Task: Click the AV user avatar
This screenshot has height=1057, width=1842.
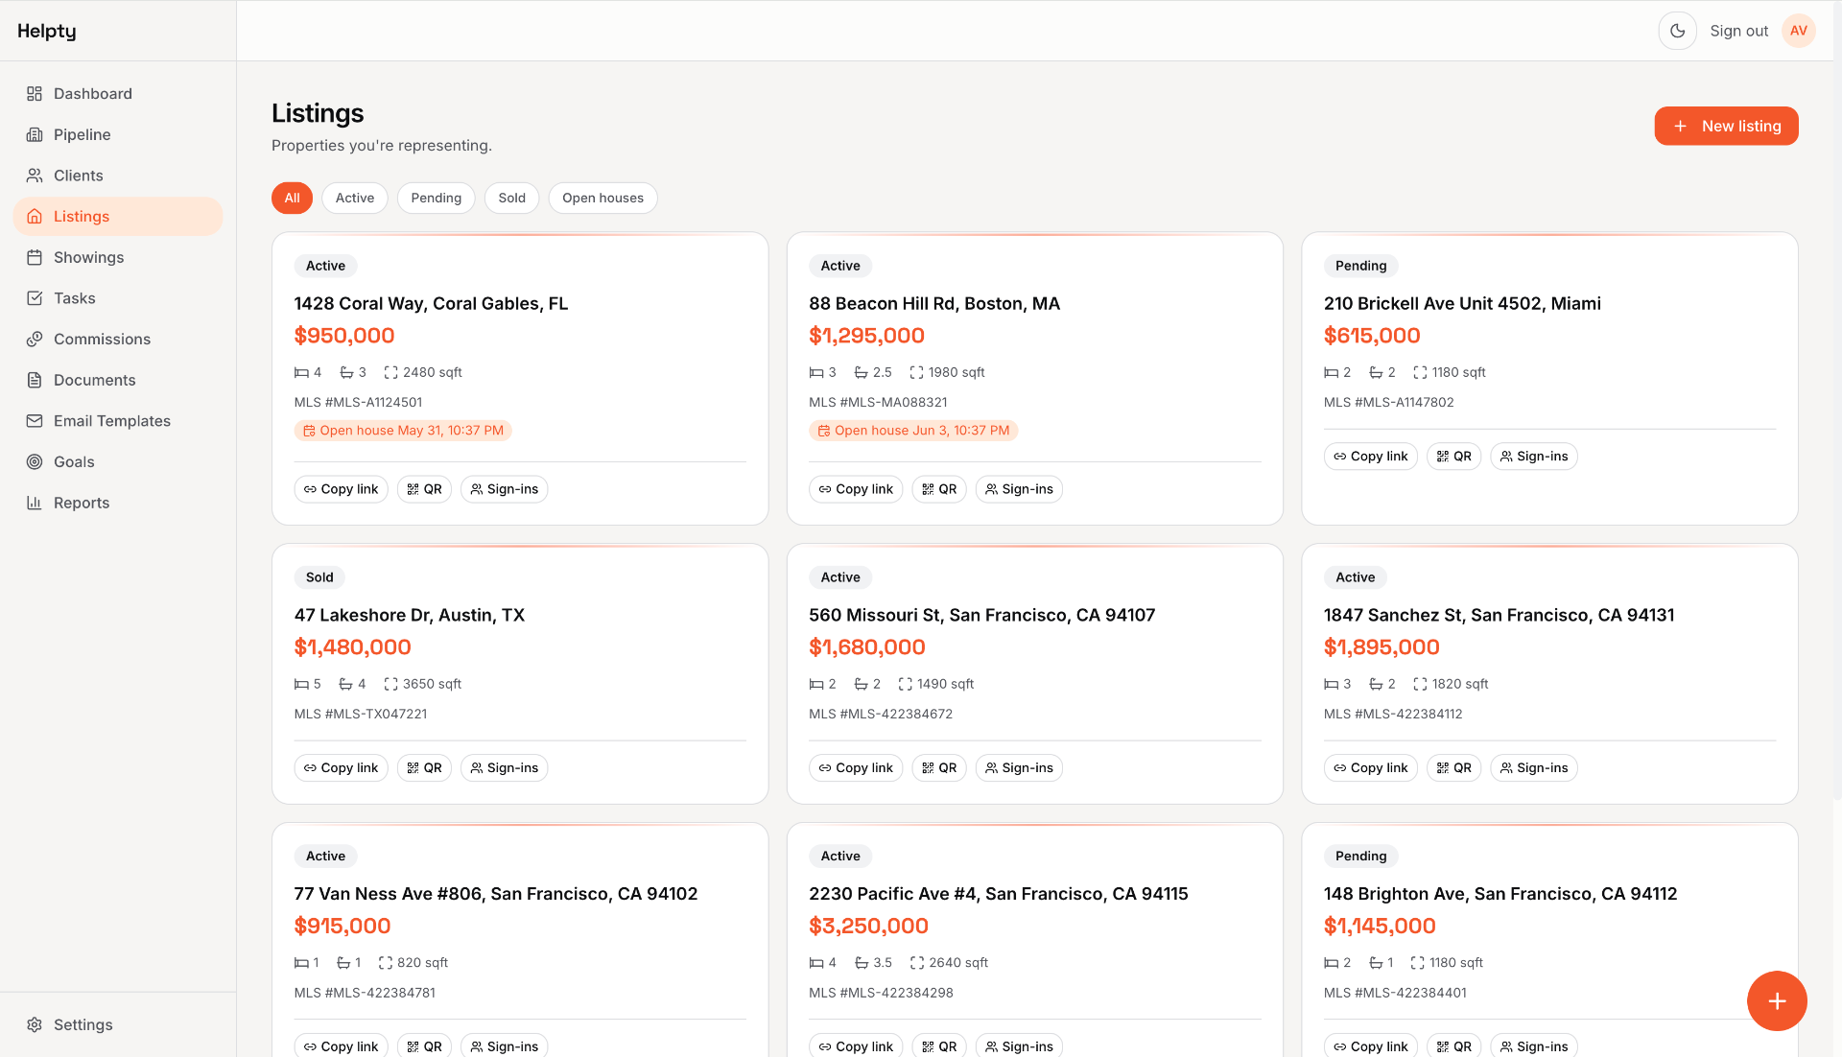Action: (x=1798, y=31)
